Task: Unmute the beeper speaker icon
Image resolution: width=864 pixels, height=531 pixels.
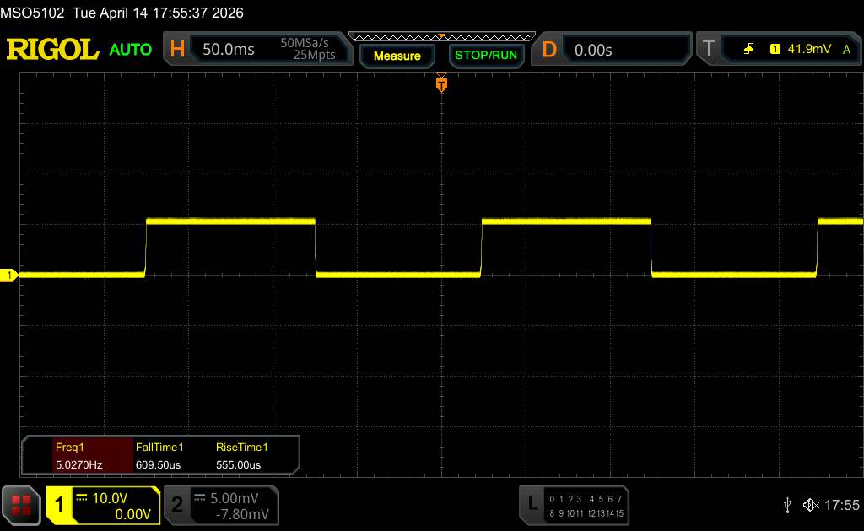Action: tap(811, 505)
